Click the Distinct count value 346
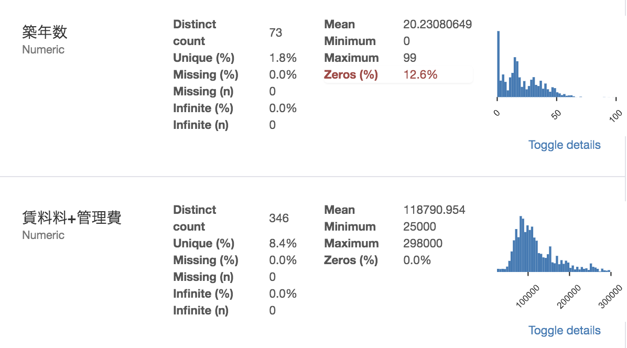627x348 pixels. click(279, 218)
